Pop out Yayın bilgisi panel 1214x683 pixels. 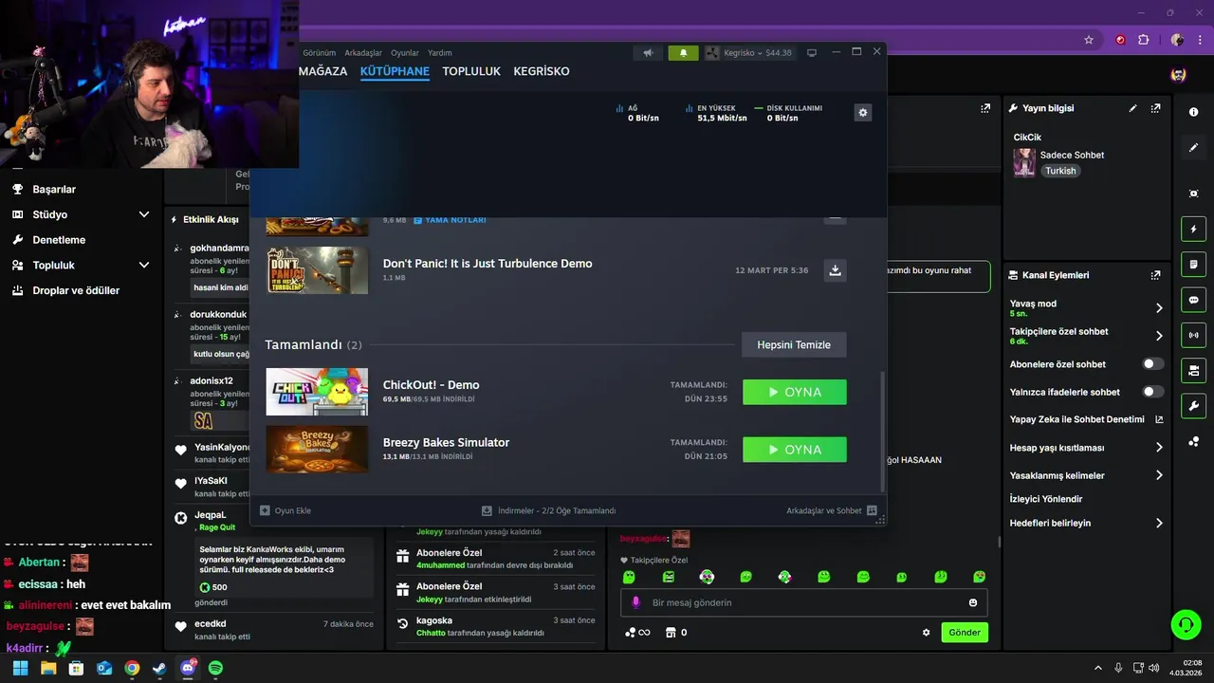(1155, 108)
